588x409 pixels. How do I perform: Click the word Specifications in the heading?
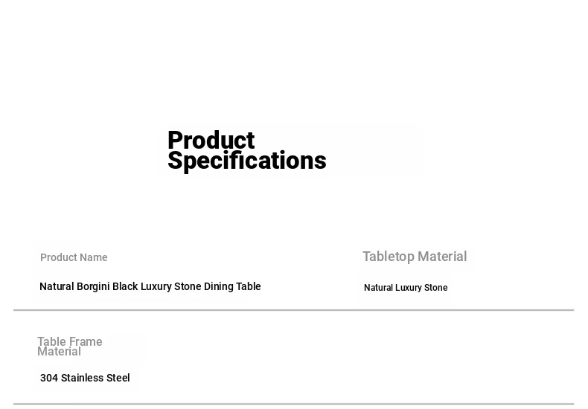[x=246, y=161]
